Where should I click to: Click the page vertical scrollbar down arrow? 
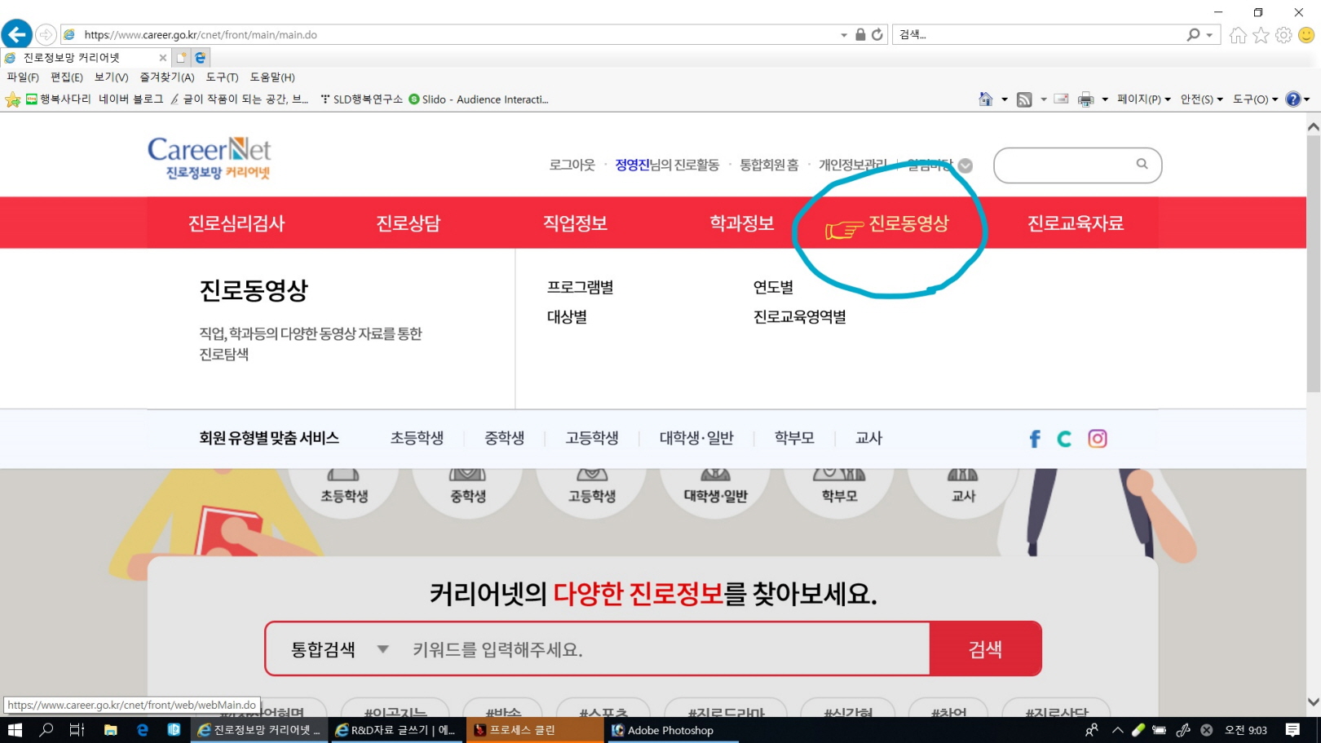tap(1313, 701)
